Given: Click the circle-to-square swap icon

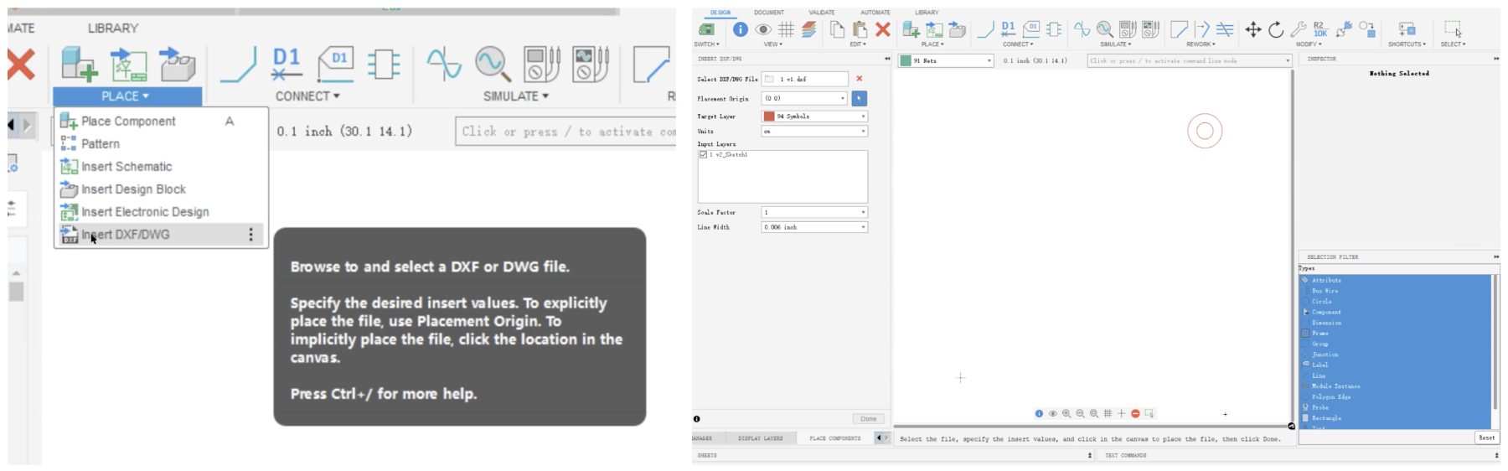Looking at the screenshot, I should (1366, 29).
